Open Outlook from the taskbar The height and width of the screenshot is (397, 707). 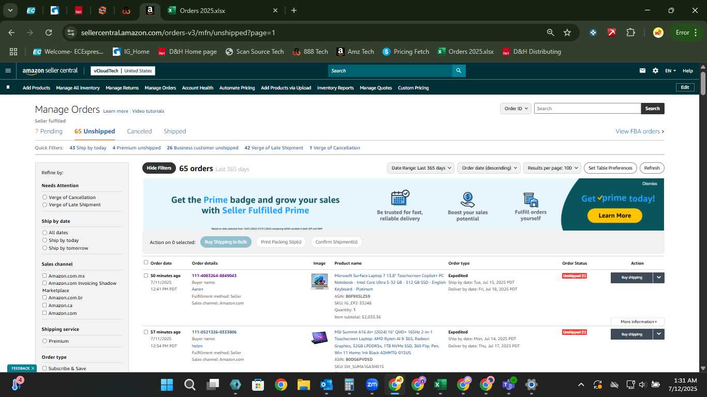coord(326,385)
